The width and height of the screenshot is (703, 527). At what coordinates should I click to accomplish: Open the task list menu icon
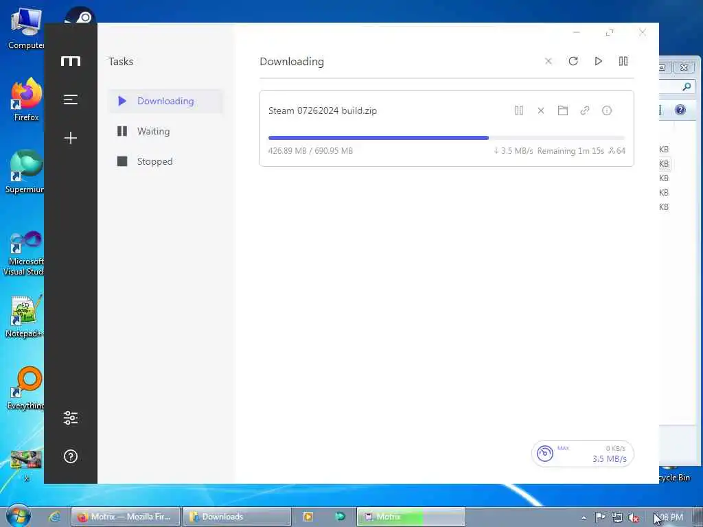click(71, 99)
